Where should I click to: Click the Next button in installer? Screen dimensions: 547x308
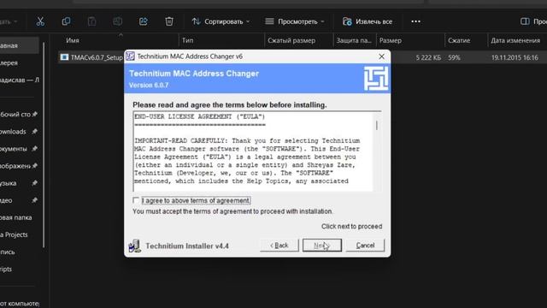322,246
